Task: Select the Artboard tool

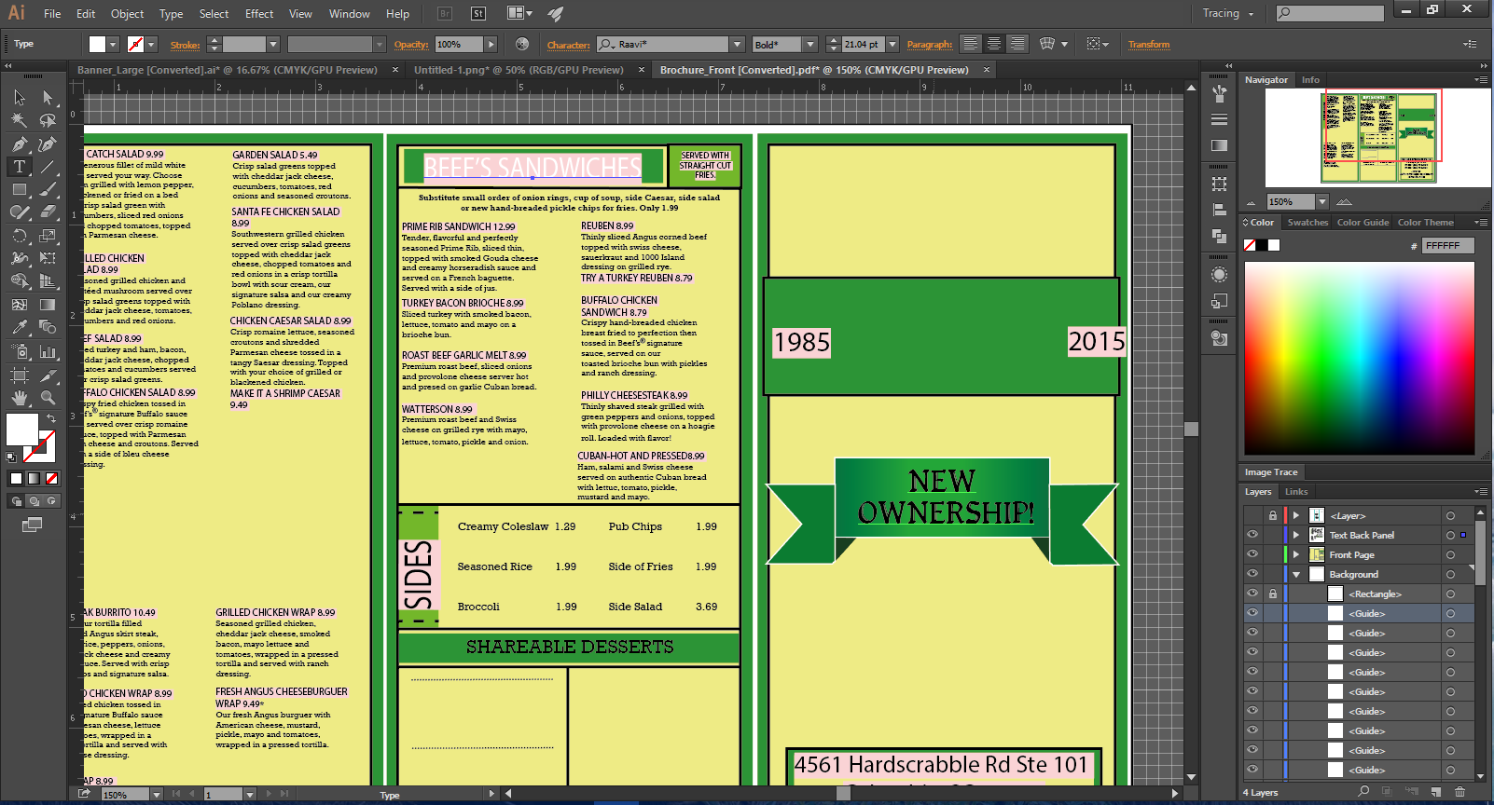Action: [19, 375]
